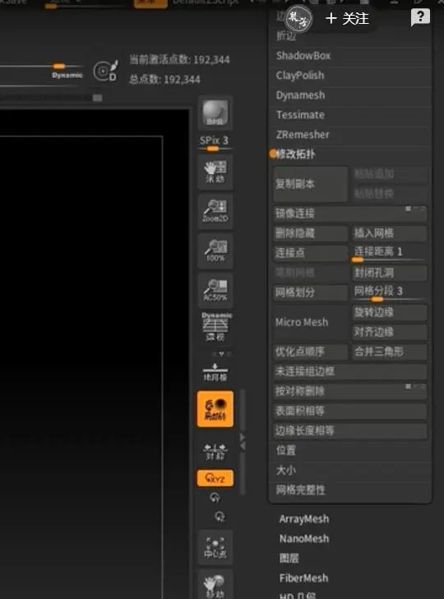444x599 pixels.
Task: Click the right shelf vertical scrollbar
Action: [x=243, y=442]
